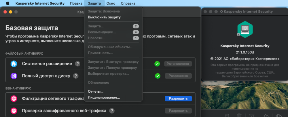Select the Защита... menu entry
The height and width of the screenshot is (117, 288).
(113, 26)
